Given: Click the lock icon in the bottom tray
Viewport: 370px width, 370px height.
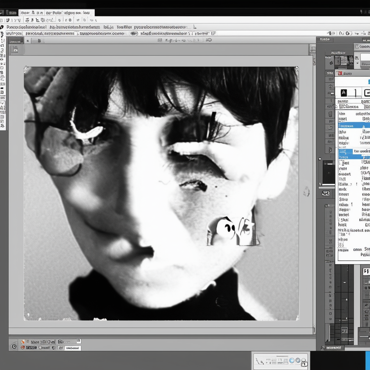Looking at the screenshot, I should [304, 364].
